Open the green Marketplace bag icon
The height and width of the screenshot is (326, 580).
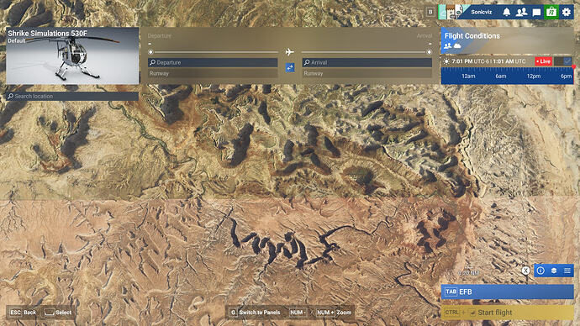pyautogui.click(x=551, y=13)
